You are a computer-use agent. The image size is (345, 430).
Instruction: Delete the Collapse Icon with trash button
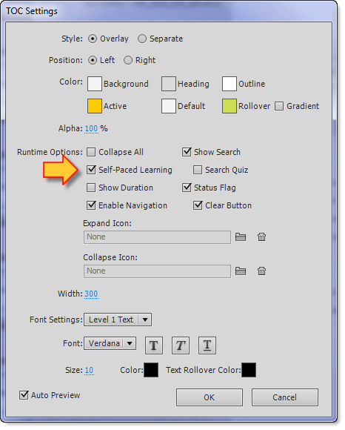point(261,271)
